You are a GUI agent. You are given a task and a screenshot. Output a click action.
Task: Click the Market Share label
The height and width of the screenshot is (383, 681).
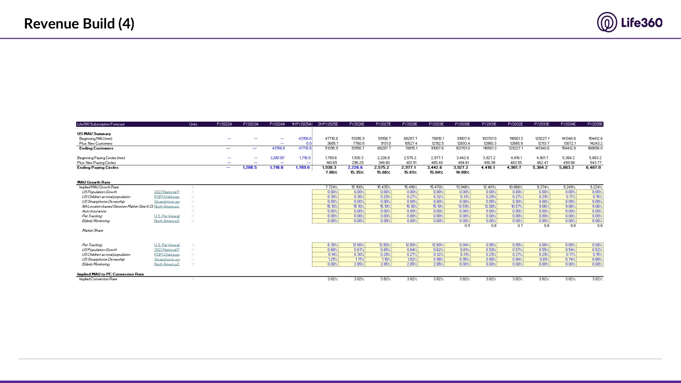tap(92, 231)
